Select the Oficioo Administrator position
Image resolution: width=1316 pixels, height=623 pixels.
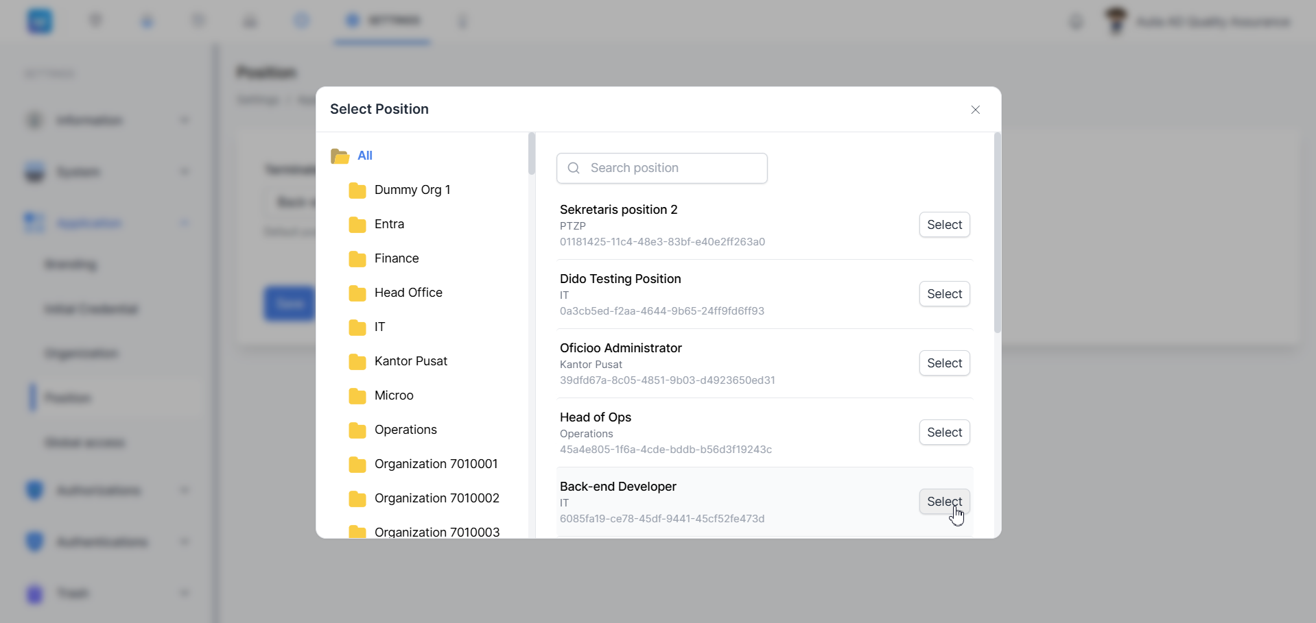(944, 363)
